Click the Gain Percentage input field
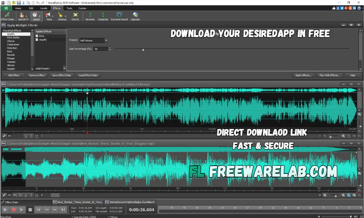 point(101,49)
